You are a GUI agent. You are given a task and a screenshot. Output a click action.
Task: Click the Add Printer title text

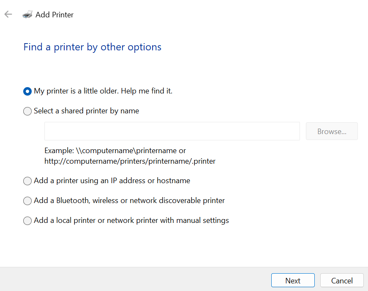(55, 14)
